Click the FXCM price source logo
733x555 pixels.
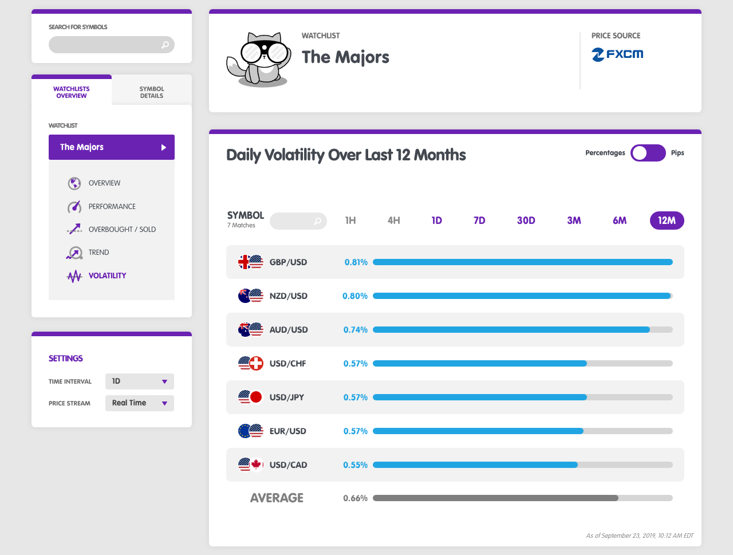pos(617,54)
